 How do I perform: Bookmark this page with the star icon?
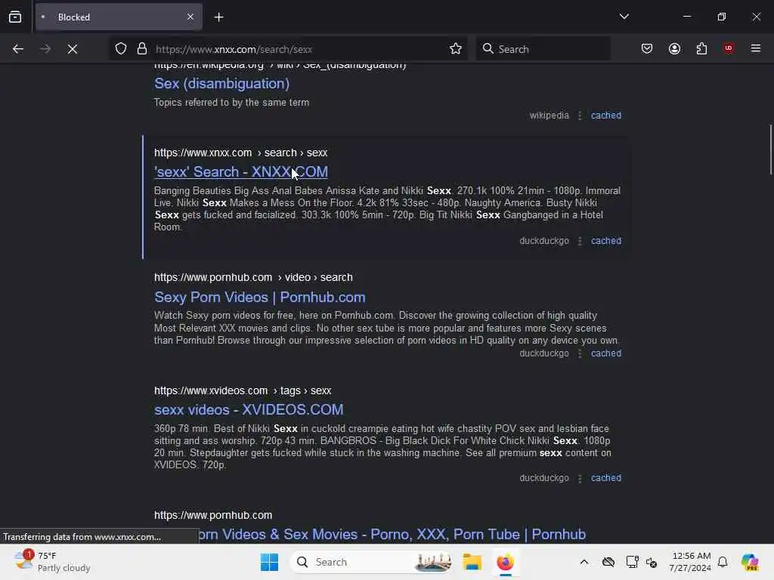coord(455,48)
